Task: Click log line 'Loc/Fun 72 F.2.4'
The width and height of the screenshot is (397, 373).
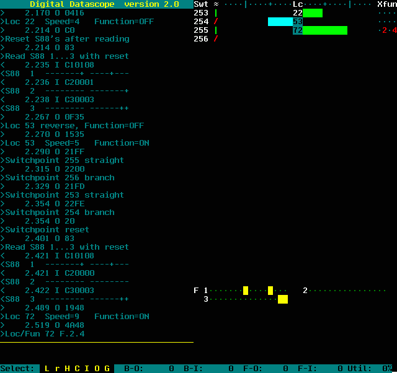Action: [x=42, y=334]
